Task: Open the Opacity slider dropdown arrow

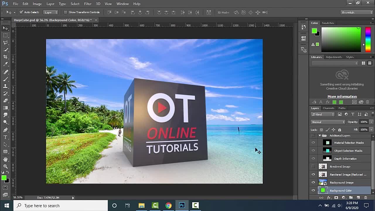Action: (371, 122)
